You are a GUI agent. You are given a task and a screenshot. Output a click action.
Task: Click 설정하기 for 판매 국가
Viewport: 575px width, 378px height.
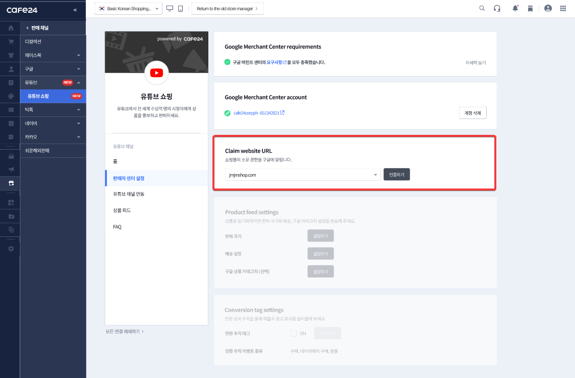[x=321, y=236]
